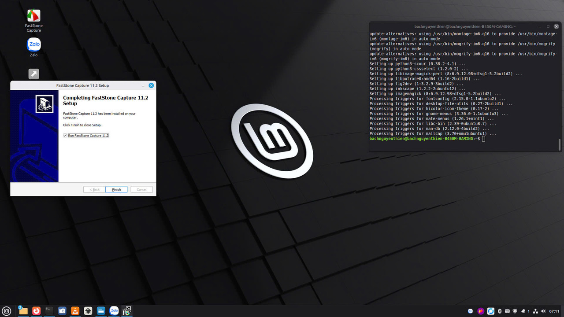Screen dimensions: 564x317
Task: Open the camera screenshot app in taskbar
Action: (62, 311)
